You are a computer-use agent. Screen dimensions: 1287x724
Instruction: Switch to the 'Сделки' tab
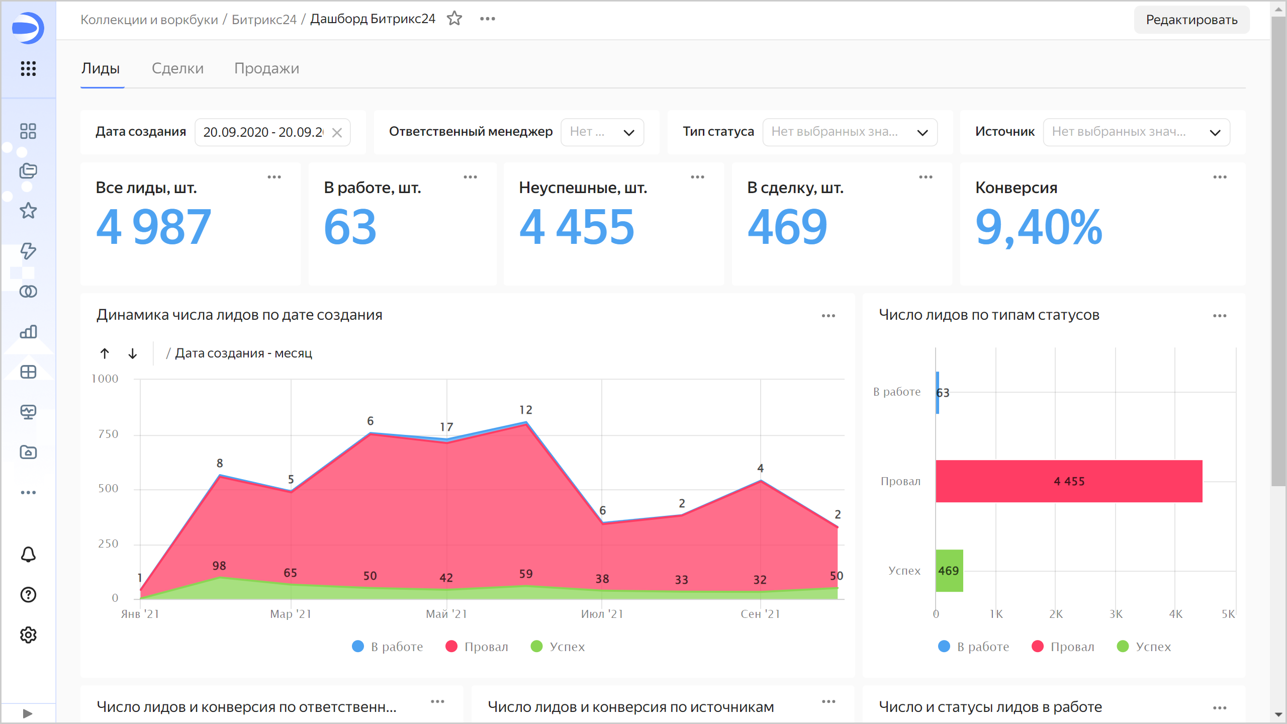(177, 68)
